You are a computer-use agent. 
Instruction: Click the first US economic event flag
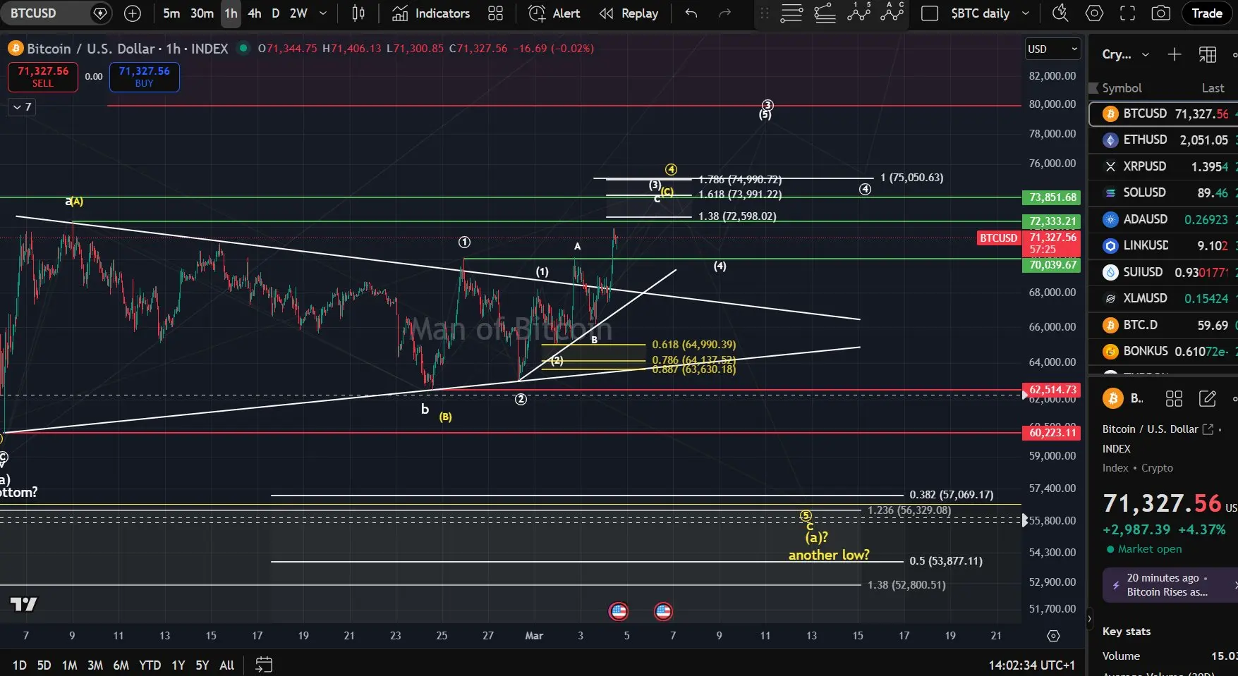(x=619, y=611)
